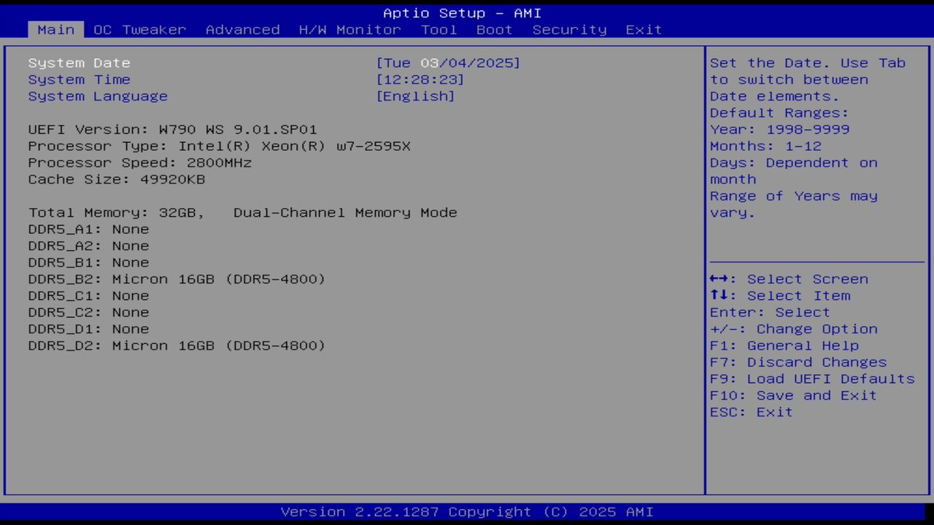Click the UEFI Version W790 WS line

tap(173, 130)
